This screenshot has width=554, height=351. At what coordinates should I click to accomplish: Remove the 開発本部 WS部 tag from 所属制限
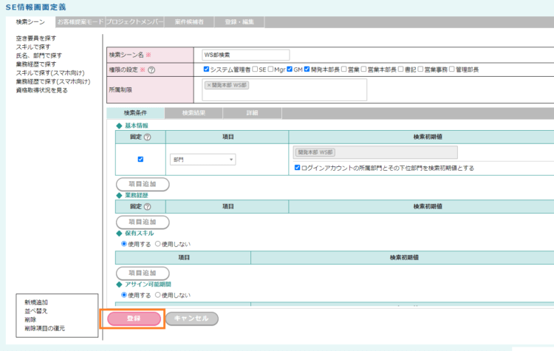pyautogui.click(x=209, y=85)
